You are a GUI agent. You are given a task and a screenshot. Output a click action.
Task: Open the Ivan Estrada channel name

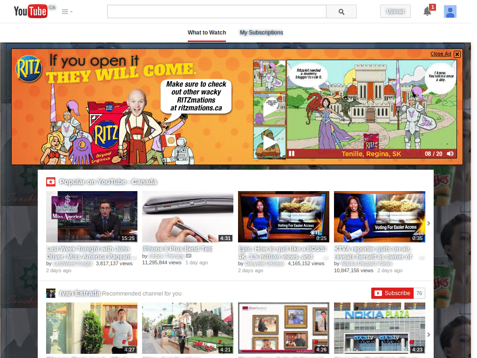80,293
